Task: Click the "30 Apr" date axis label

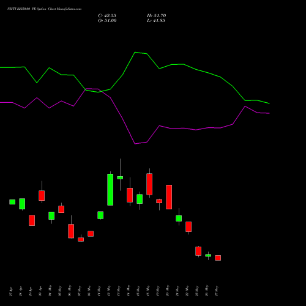Action: (x=40, y=291)
